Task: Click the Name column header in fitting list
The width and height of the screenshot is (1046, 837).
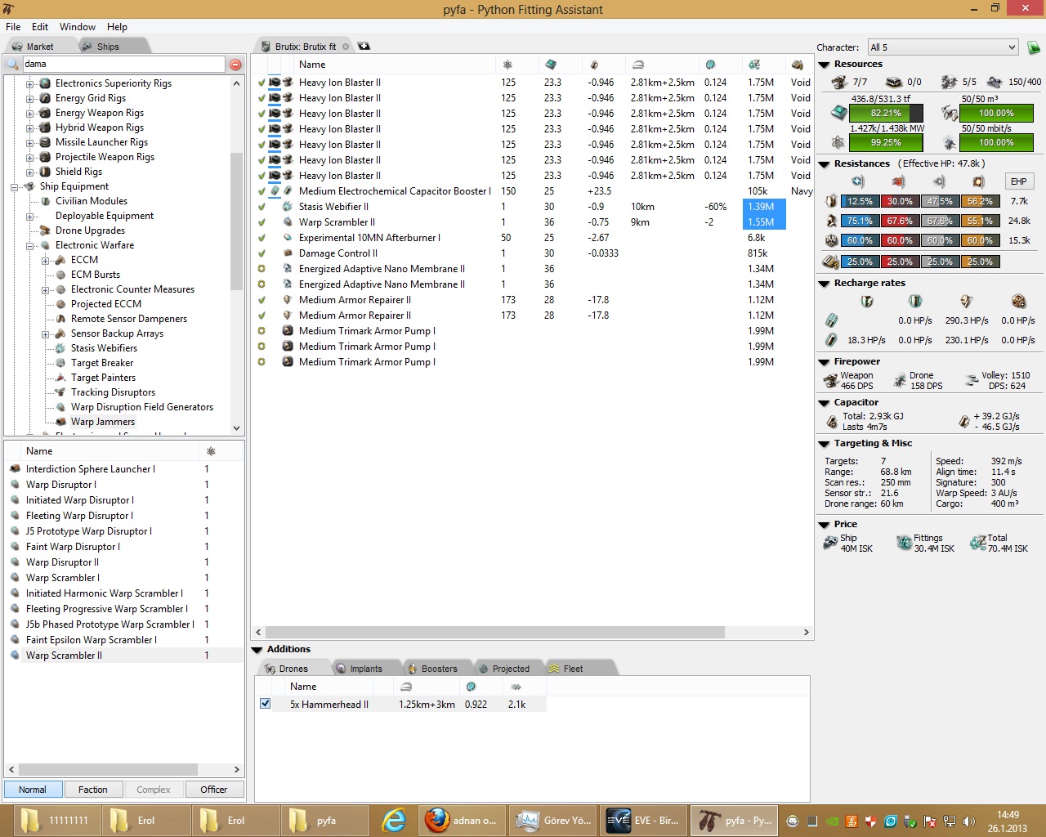Action: [x=312, y=65]
